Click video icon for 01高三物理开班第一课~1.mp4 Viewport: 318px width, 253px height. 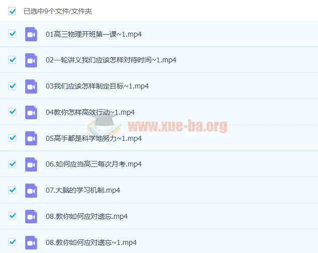(x=31, y=34)
